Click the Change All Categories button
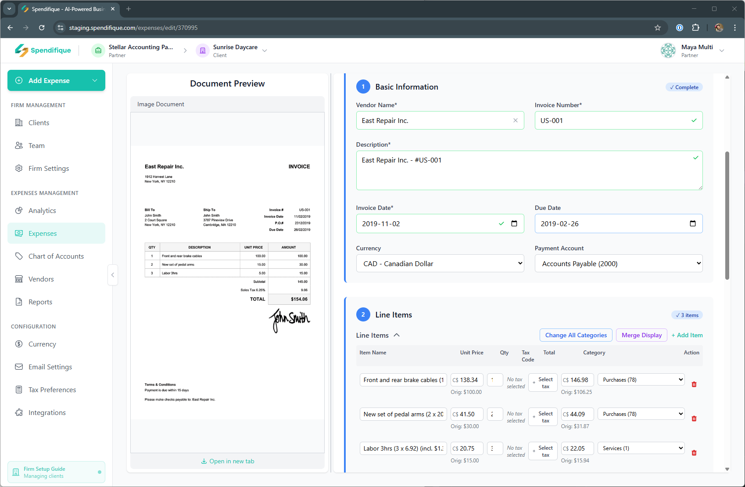Image resolution: width=745 pixels, height=487 pixels. point(576,335)
